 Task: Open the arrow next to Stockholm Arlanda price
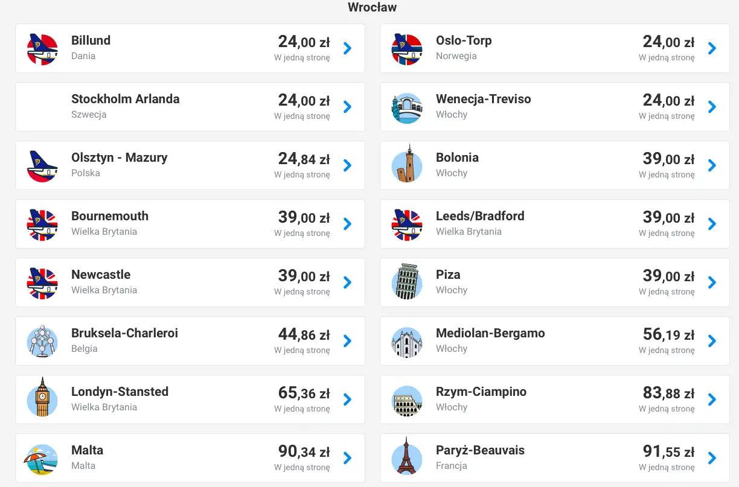coord(347,107)
